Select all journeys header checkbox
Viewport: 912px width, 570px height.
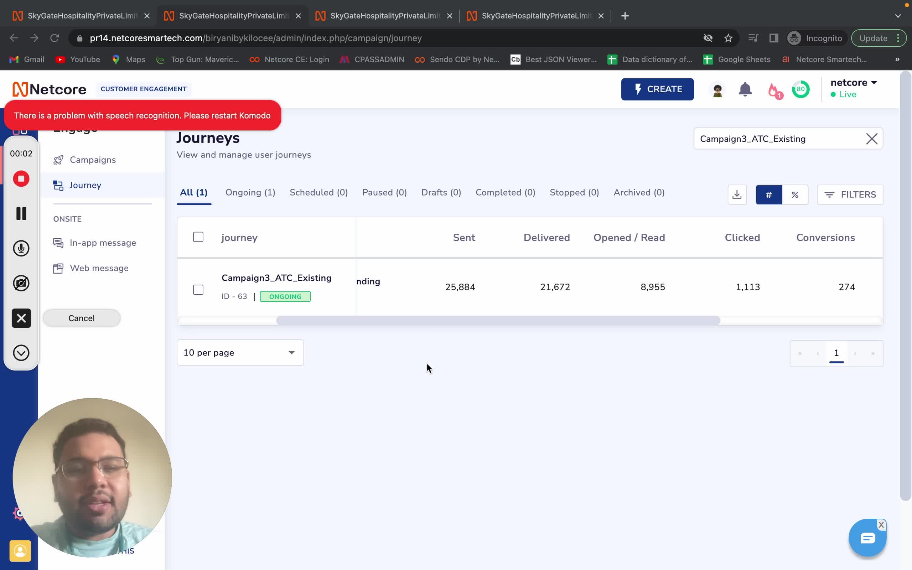tap(198, 237)
